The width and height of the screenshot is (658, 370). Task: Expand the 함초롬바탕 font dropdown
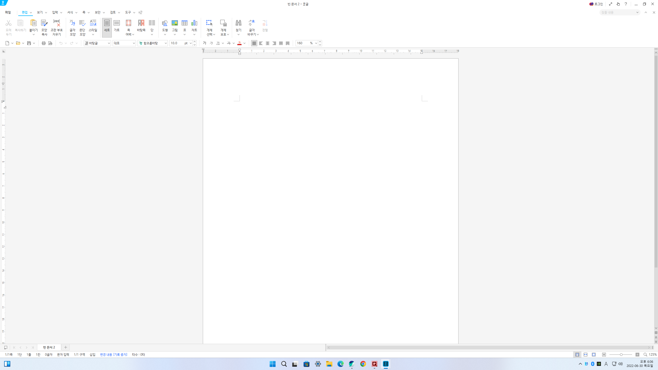pos(166,43)
